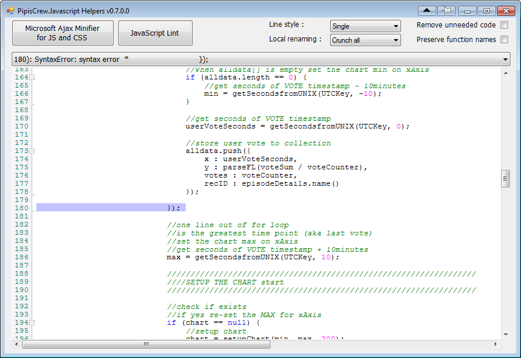Enable Preserve function names checkbox

coord(505,40)
